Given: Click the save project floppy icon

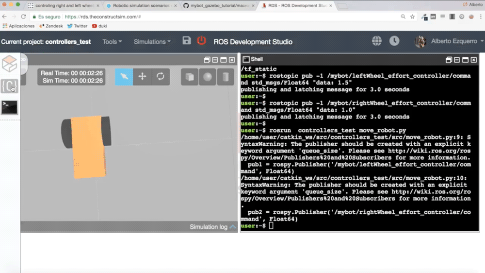Looking at the screenshot, I should 187,41.
